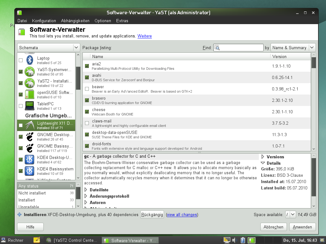The width and height of the screenshot is (326, 244).
Task: Click the Anwenden button
Action: (x=302, y=227)
